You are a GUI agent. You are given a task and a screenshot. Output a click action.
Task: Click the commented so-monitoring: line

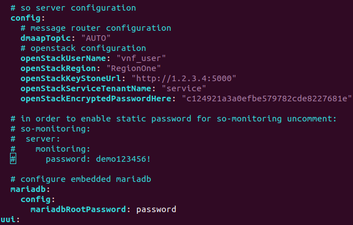pyautogui.click(x=50, y=129)
